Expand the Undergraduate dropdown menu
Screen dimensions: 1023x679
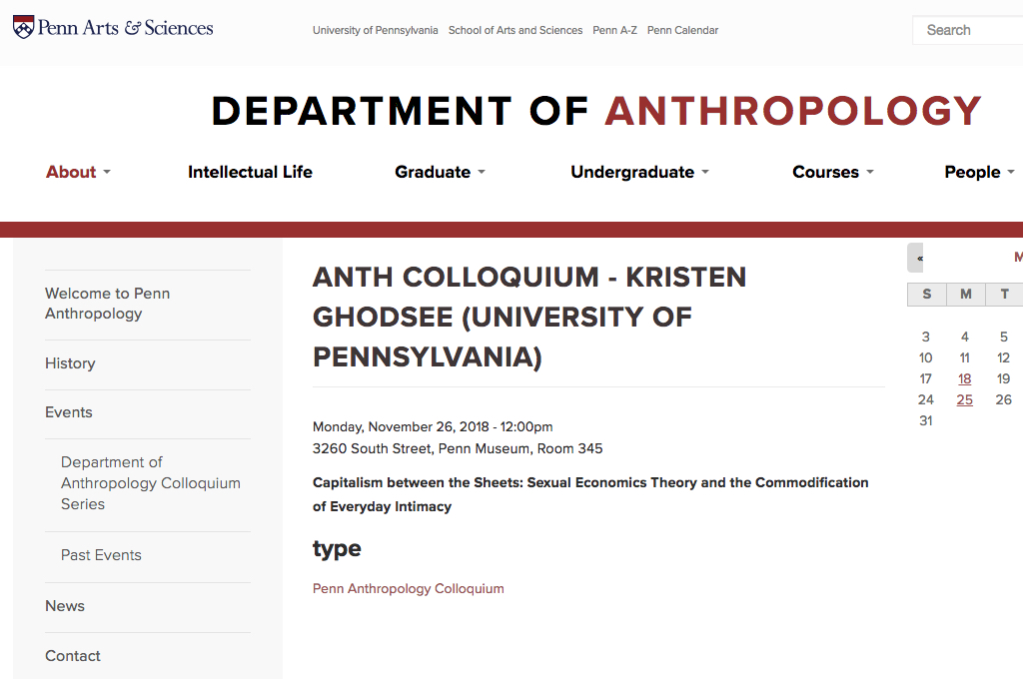coord(639,172)
